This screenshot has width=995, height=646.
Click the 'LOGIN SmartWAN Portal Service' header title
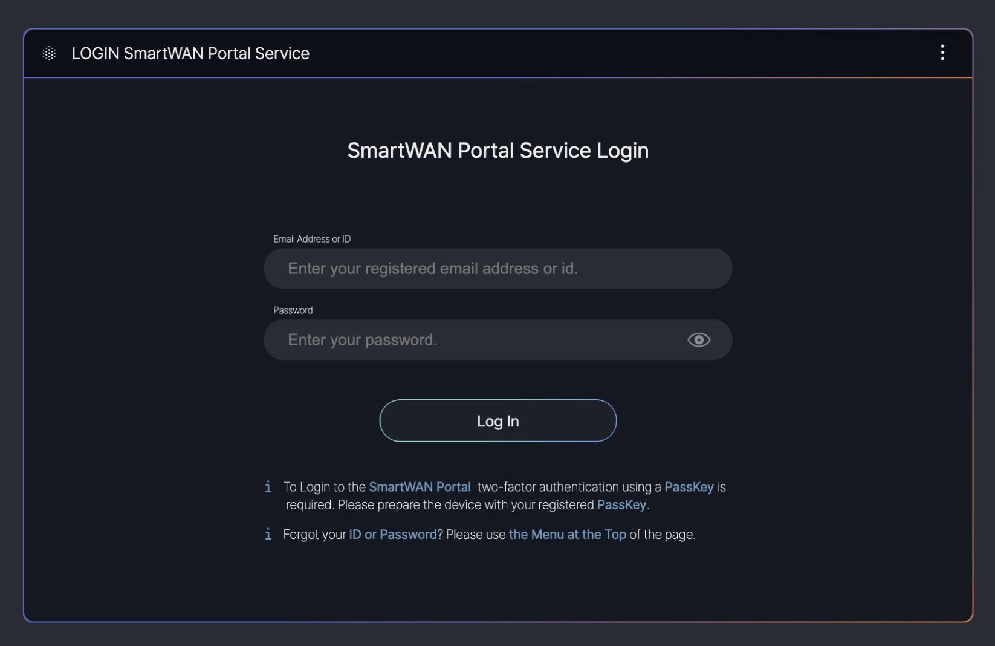(x=190, y=53)
